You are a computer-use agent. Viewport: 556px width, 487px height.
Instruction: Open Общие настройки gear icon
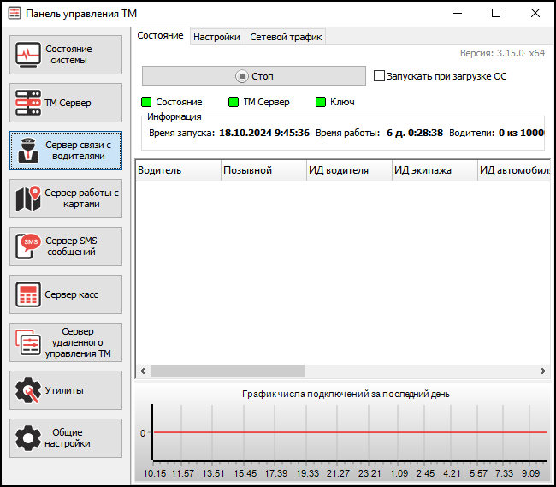click(28, 438)
